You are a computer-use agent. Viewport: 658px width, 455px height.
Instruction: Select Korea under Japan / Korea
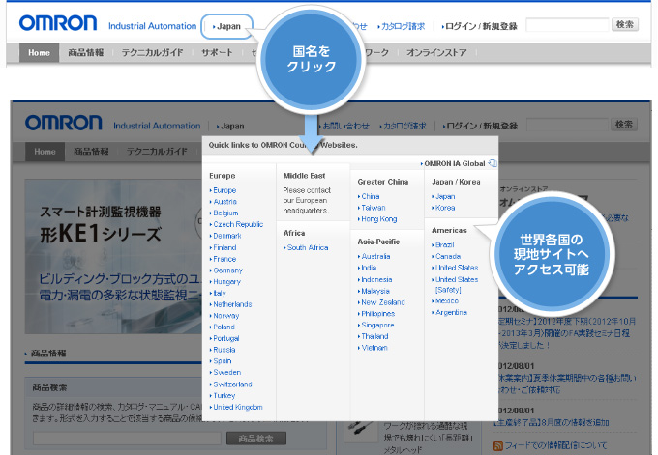pyautogui.click(x=443, y=208)
